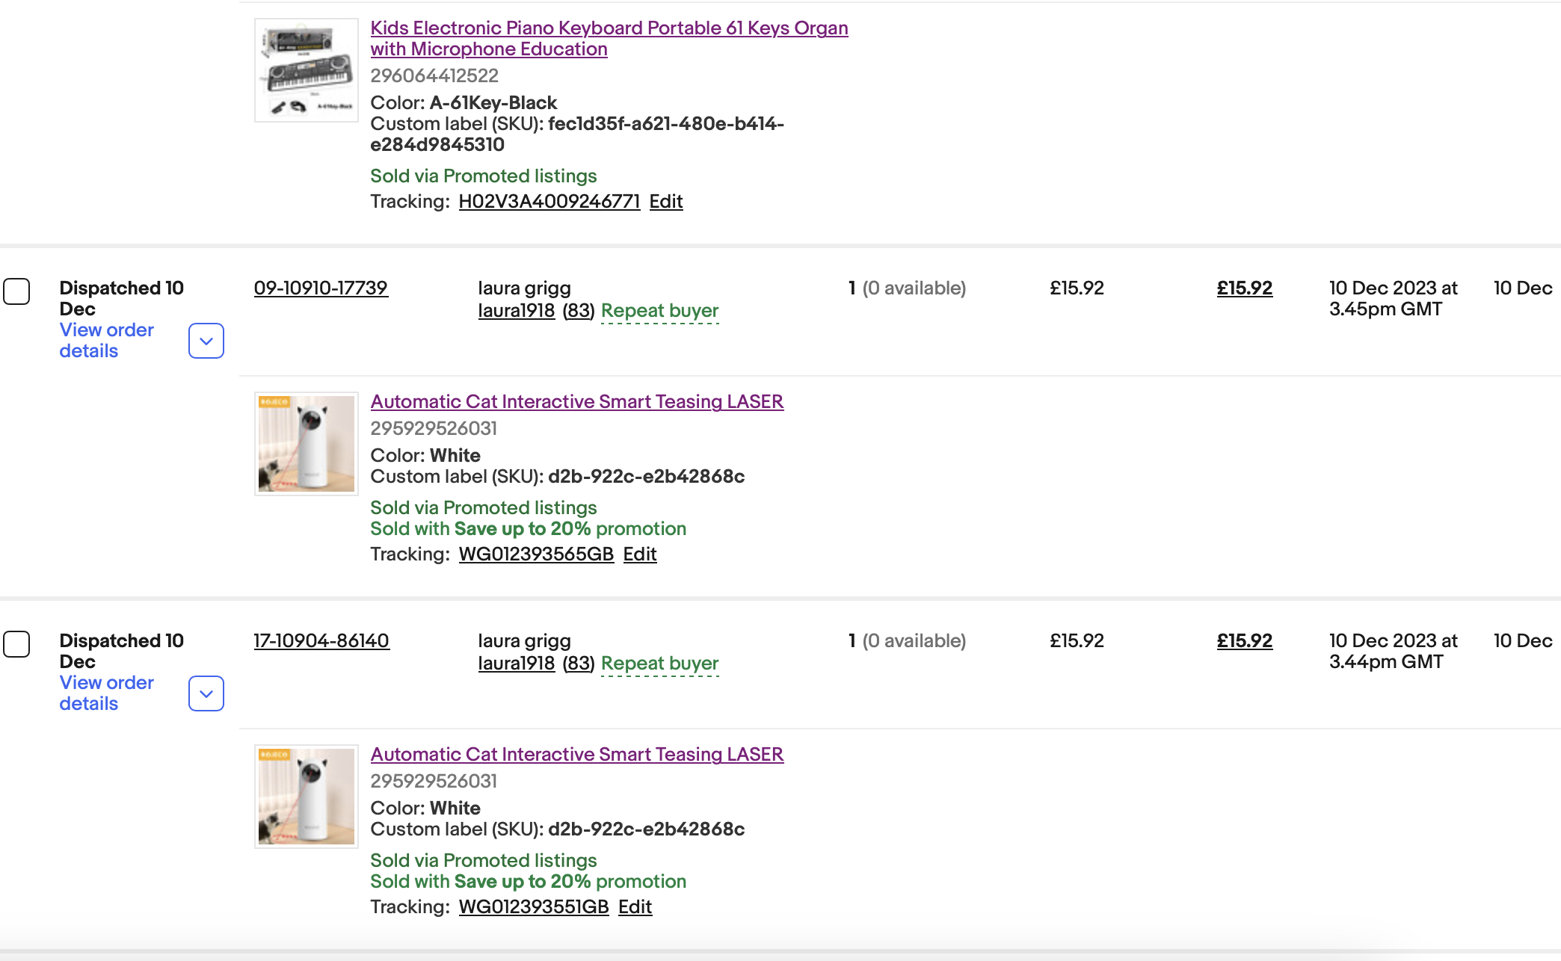Select checkbox for order 09-10910-17739
Viewport: 1561px width, 961px height.
pos(16,291)
